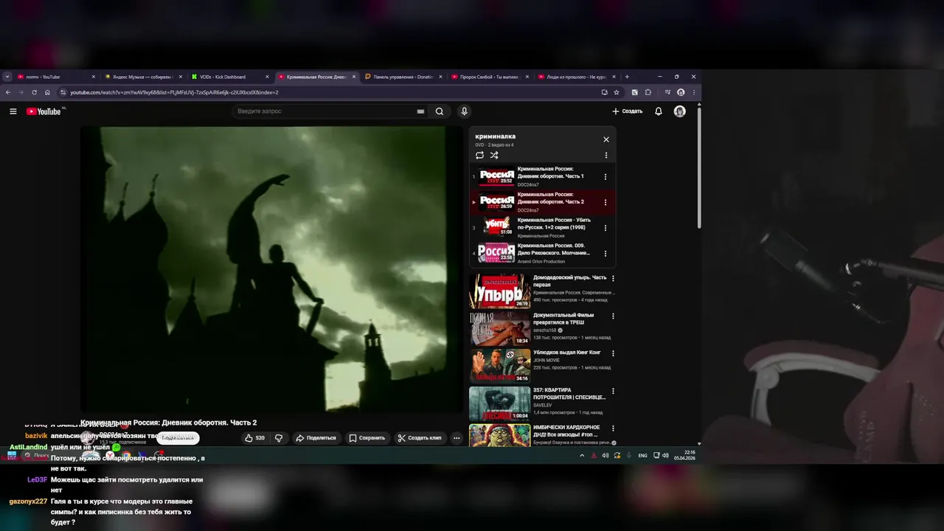The image size is (944, 531).
Task: Toggle playlist shuffle icon
Action: (x=494, y=155)
